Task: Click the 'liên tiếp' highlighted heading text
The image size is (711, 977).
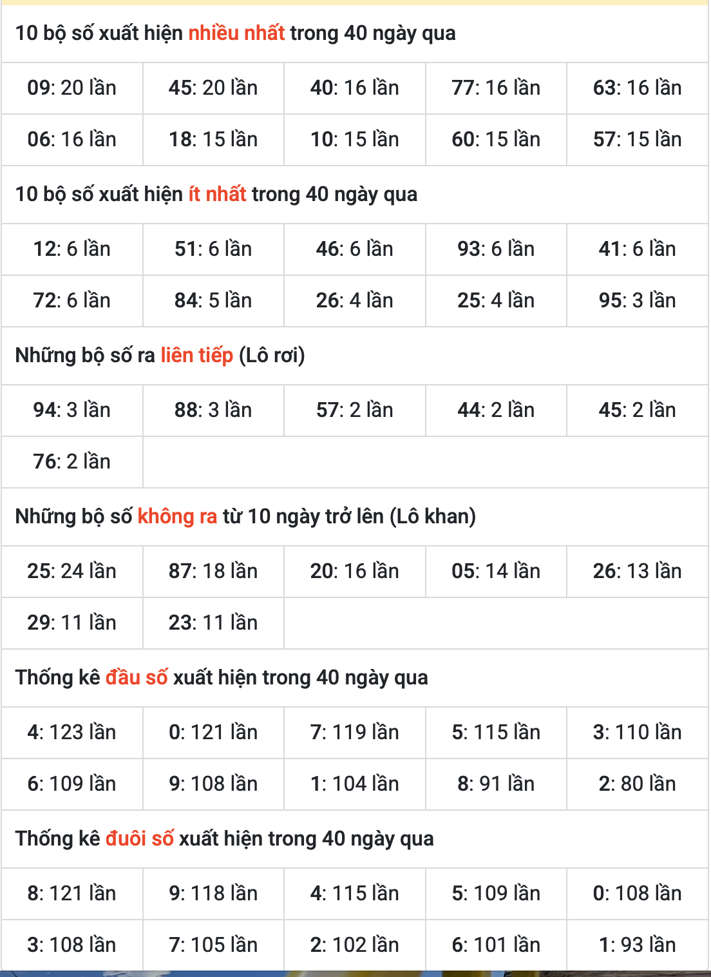Action: coord(196,355)
